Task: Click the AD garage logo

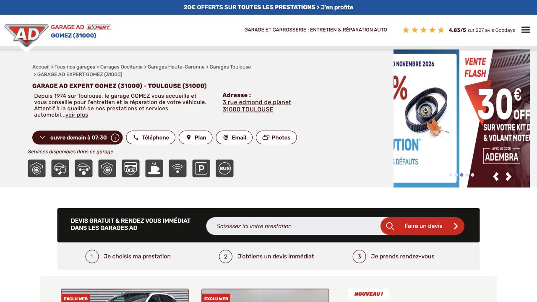Action: point(26,35)
